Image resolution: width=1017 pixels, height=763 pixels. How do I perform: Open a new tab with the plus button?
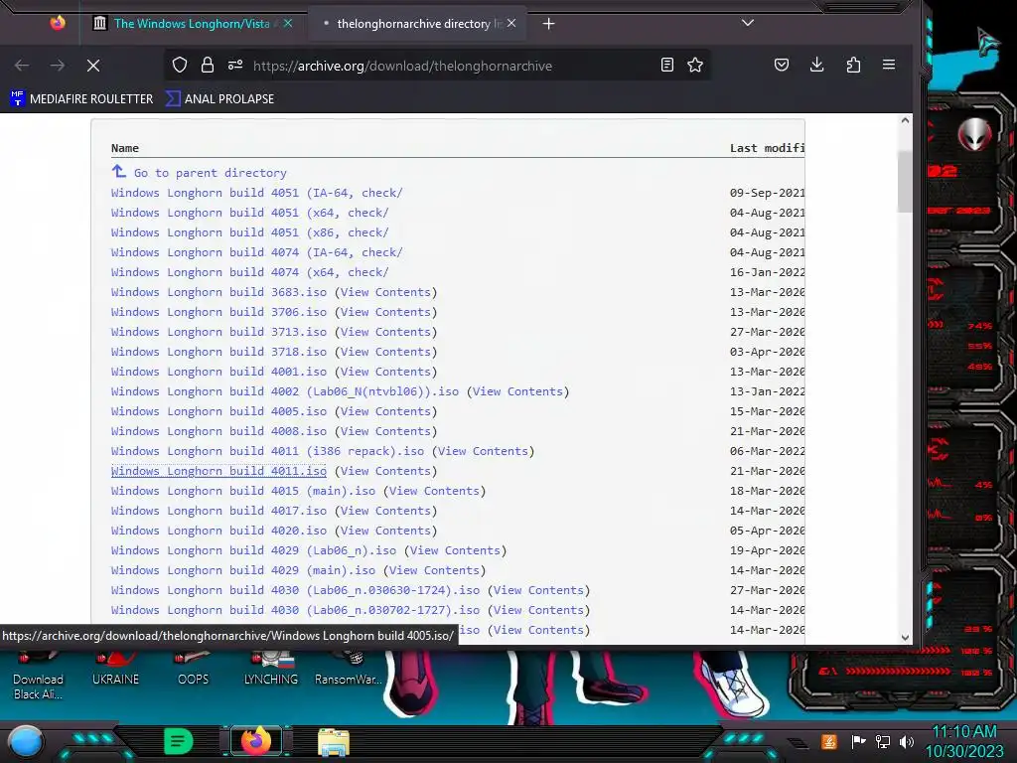click(548, 24)
